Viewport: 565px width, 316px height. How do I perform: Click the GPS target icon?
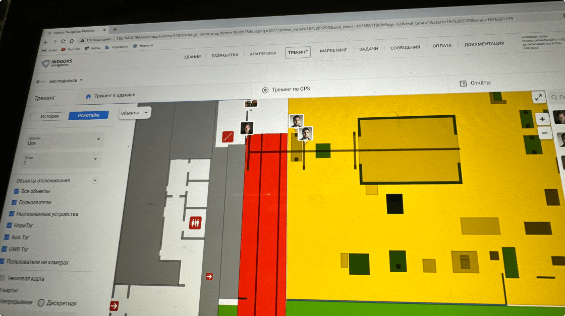[265, 90]
